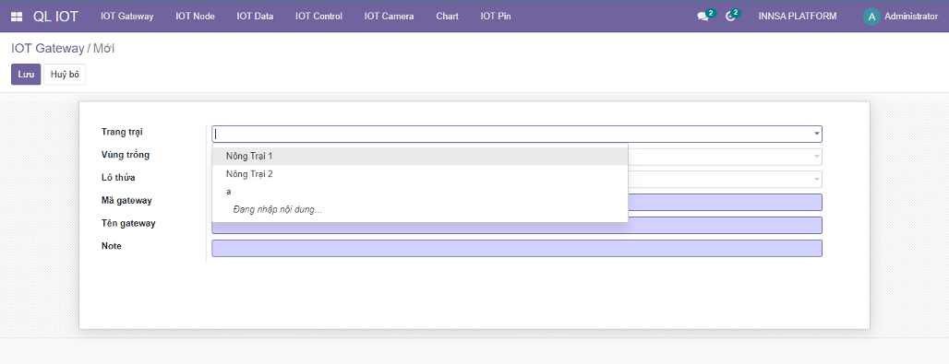
Task: Expand the Lô thửa dropdown arrow
Action: click(x=816, y=180)
